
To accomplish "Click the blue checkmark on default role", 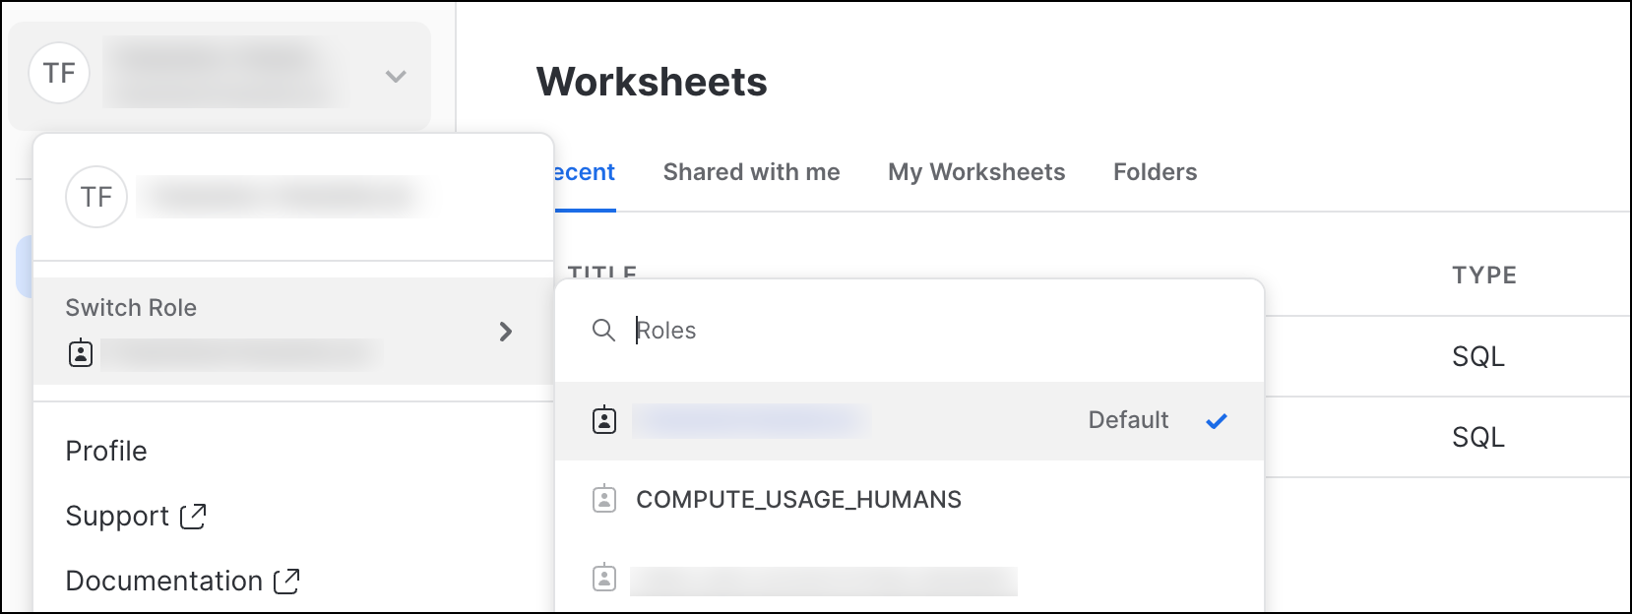I will point(1217,421).
